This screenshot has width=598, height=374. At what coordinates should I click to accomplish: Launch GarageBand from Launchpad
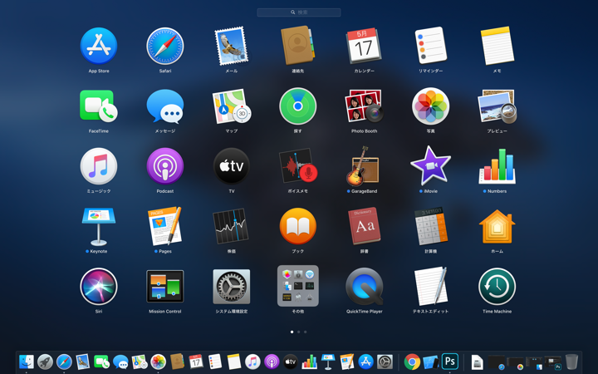click(x=363, y=166)
